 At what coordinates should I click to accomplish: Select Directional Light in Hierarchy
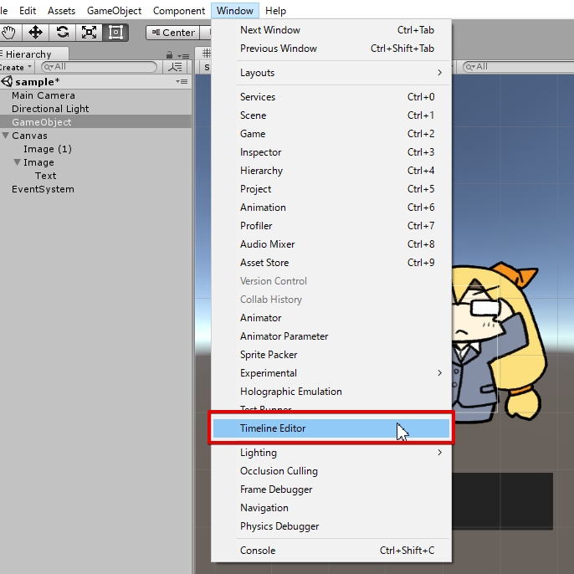pos(95,109)
